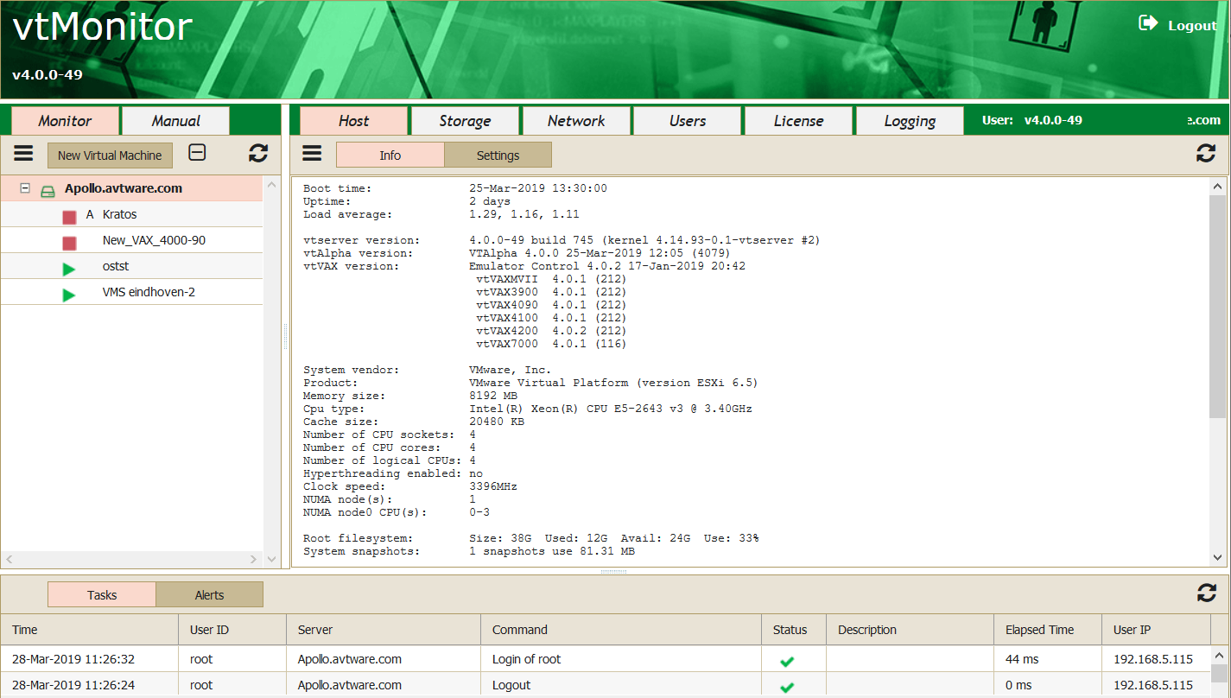
Task: Click the splitter handle between tree and info panels
Action: click(284, 327)
